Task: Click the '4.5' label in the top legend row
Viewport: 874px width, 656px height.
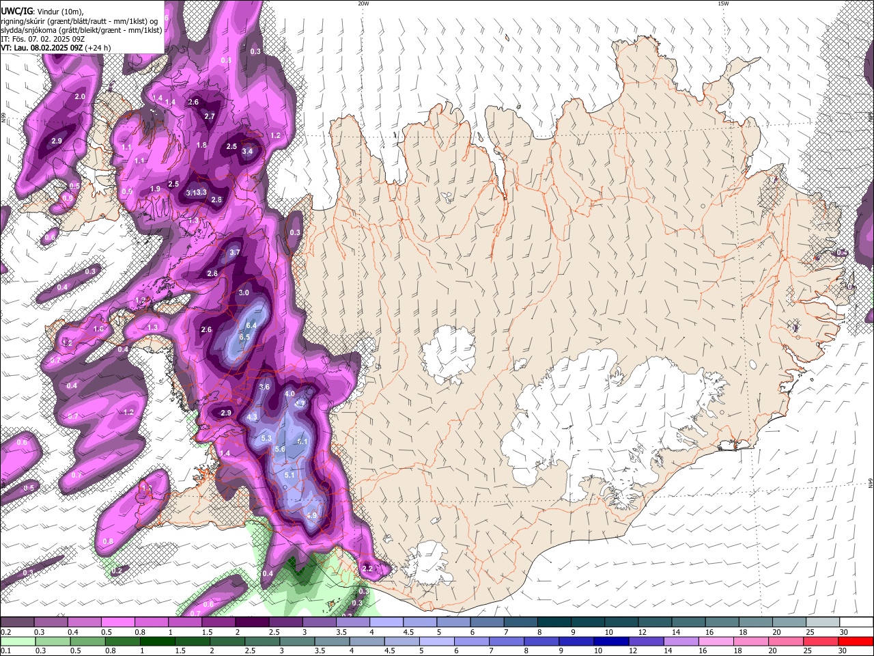Action: pyautogui.click(x=408, y=632)
